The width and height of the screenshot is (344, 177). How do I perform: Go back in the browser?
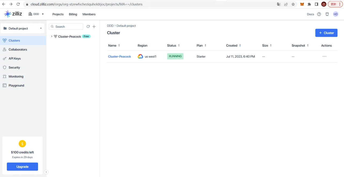[4, 4]
